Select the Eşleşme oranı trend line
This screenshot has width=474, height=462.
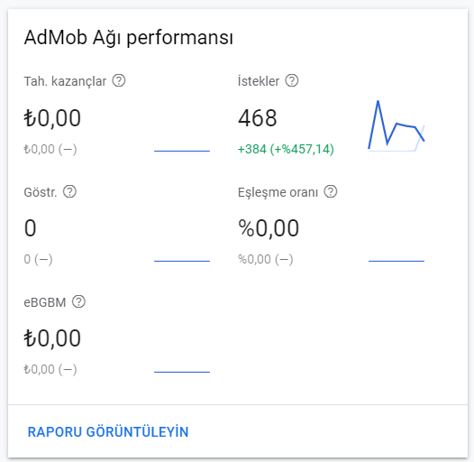[x=397, y=261]
